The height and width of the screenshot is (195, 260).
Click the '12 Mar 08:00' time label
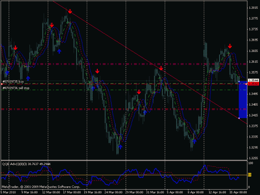51,192
